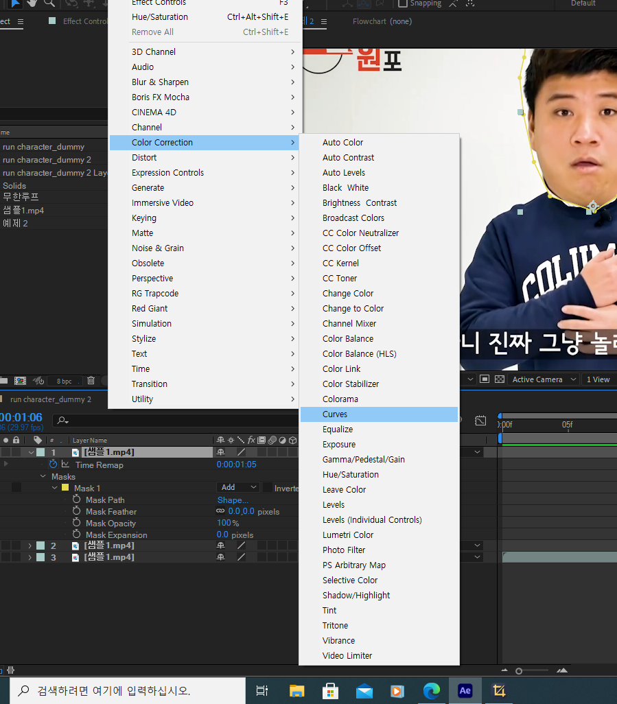
Task: Click the After Effects taskbar icon
Action: [x=465, y=690]
